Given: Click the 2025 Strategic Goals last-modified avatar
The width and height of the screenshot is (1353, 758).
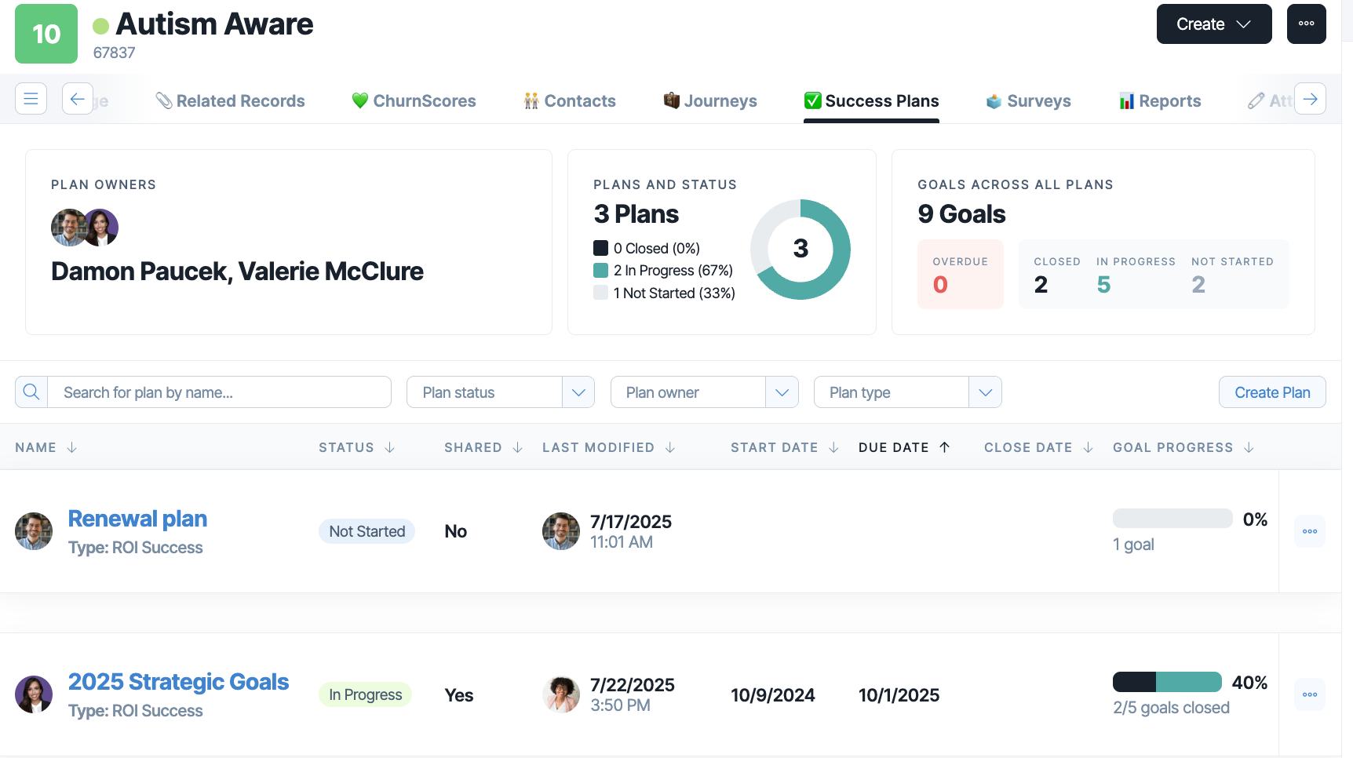Looking at the screenshot, I should tap(561, 694).
